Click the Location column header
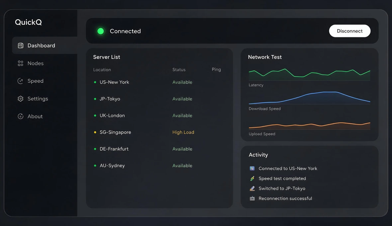The image size is (392, 226). point(102,70)
